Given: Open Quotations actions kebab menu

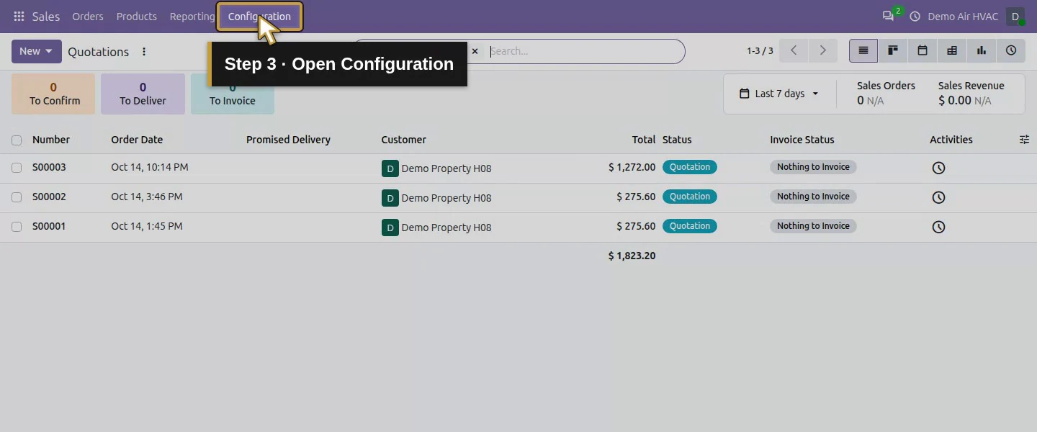Looking at the screenshot, I should pyautogui.click(x=144, y=52).
